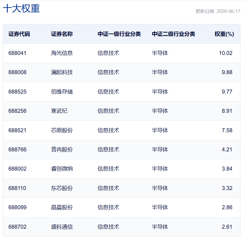The image size is (247, 239).
Task: Click 半导体 in the 芯原股份 row
Action: pyautogui.click(x=160, y=131)
